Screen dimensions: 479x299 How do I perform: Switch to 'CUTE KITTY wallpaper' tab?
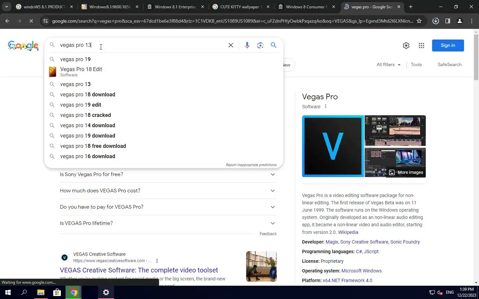[x=241, y=7]
